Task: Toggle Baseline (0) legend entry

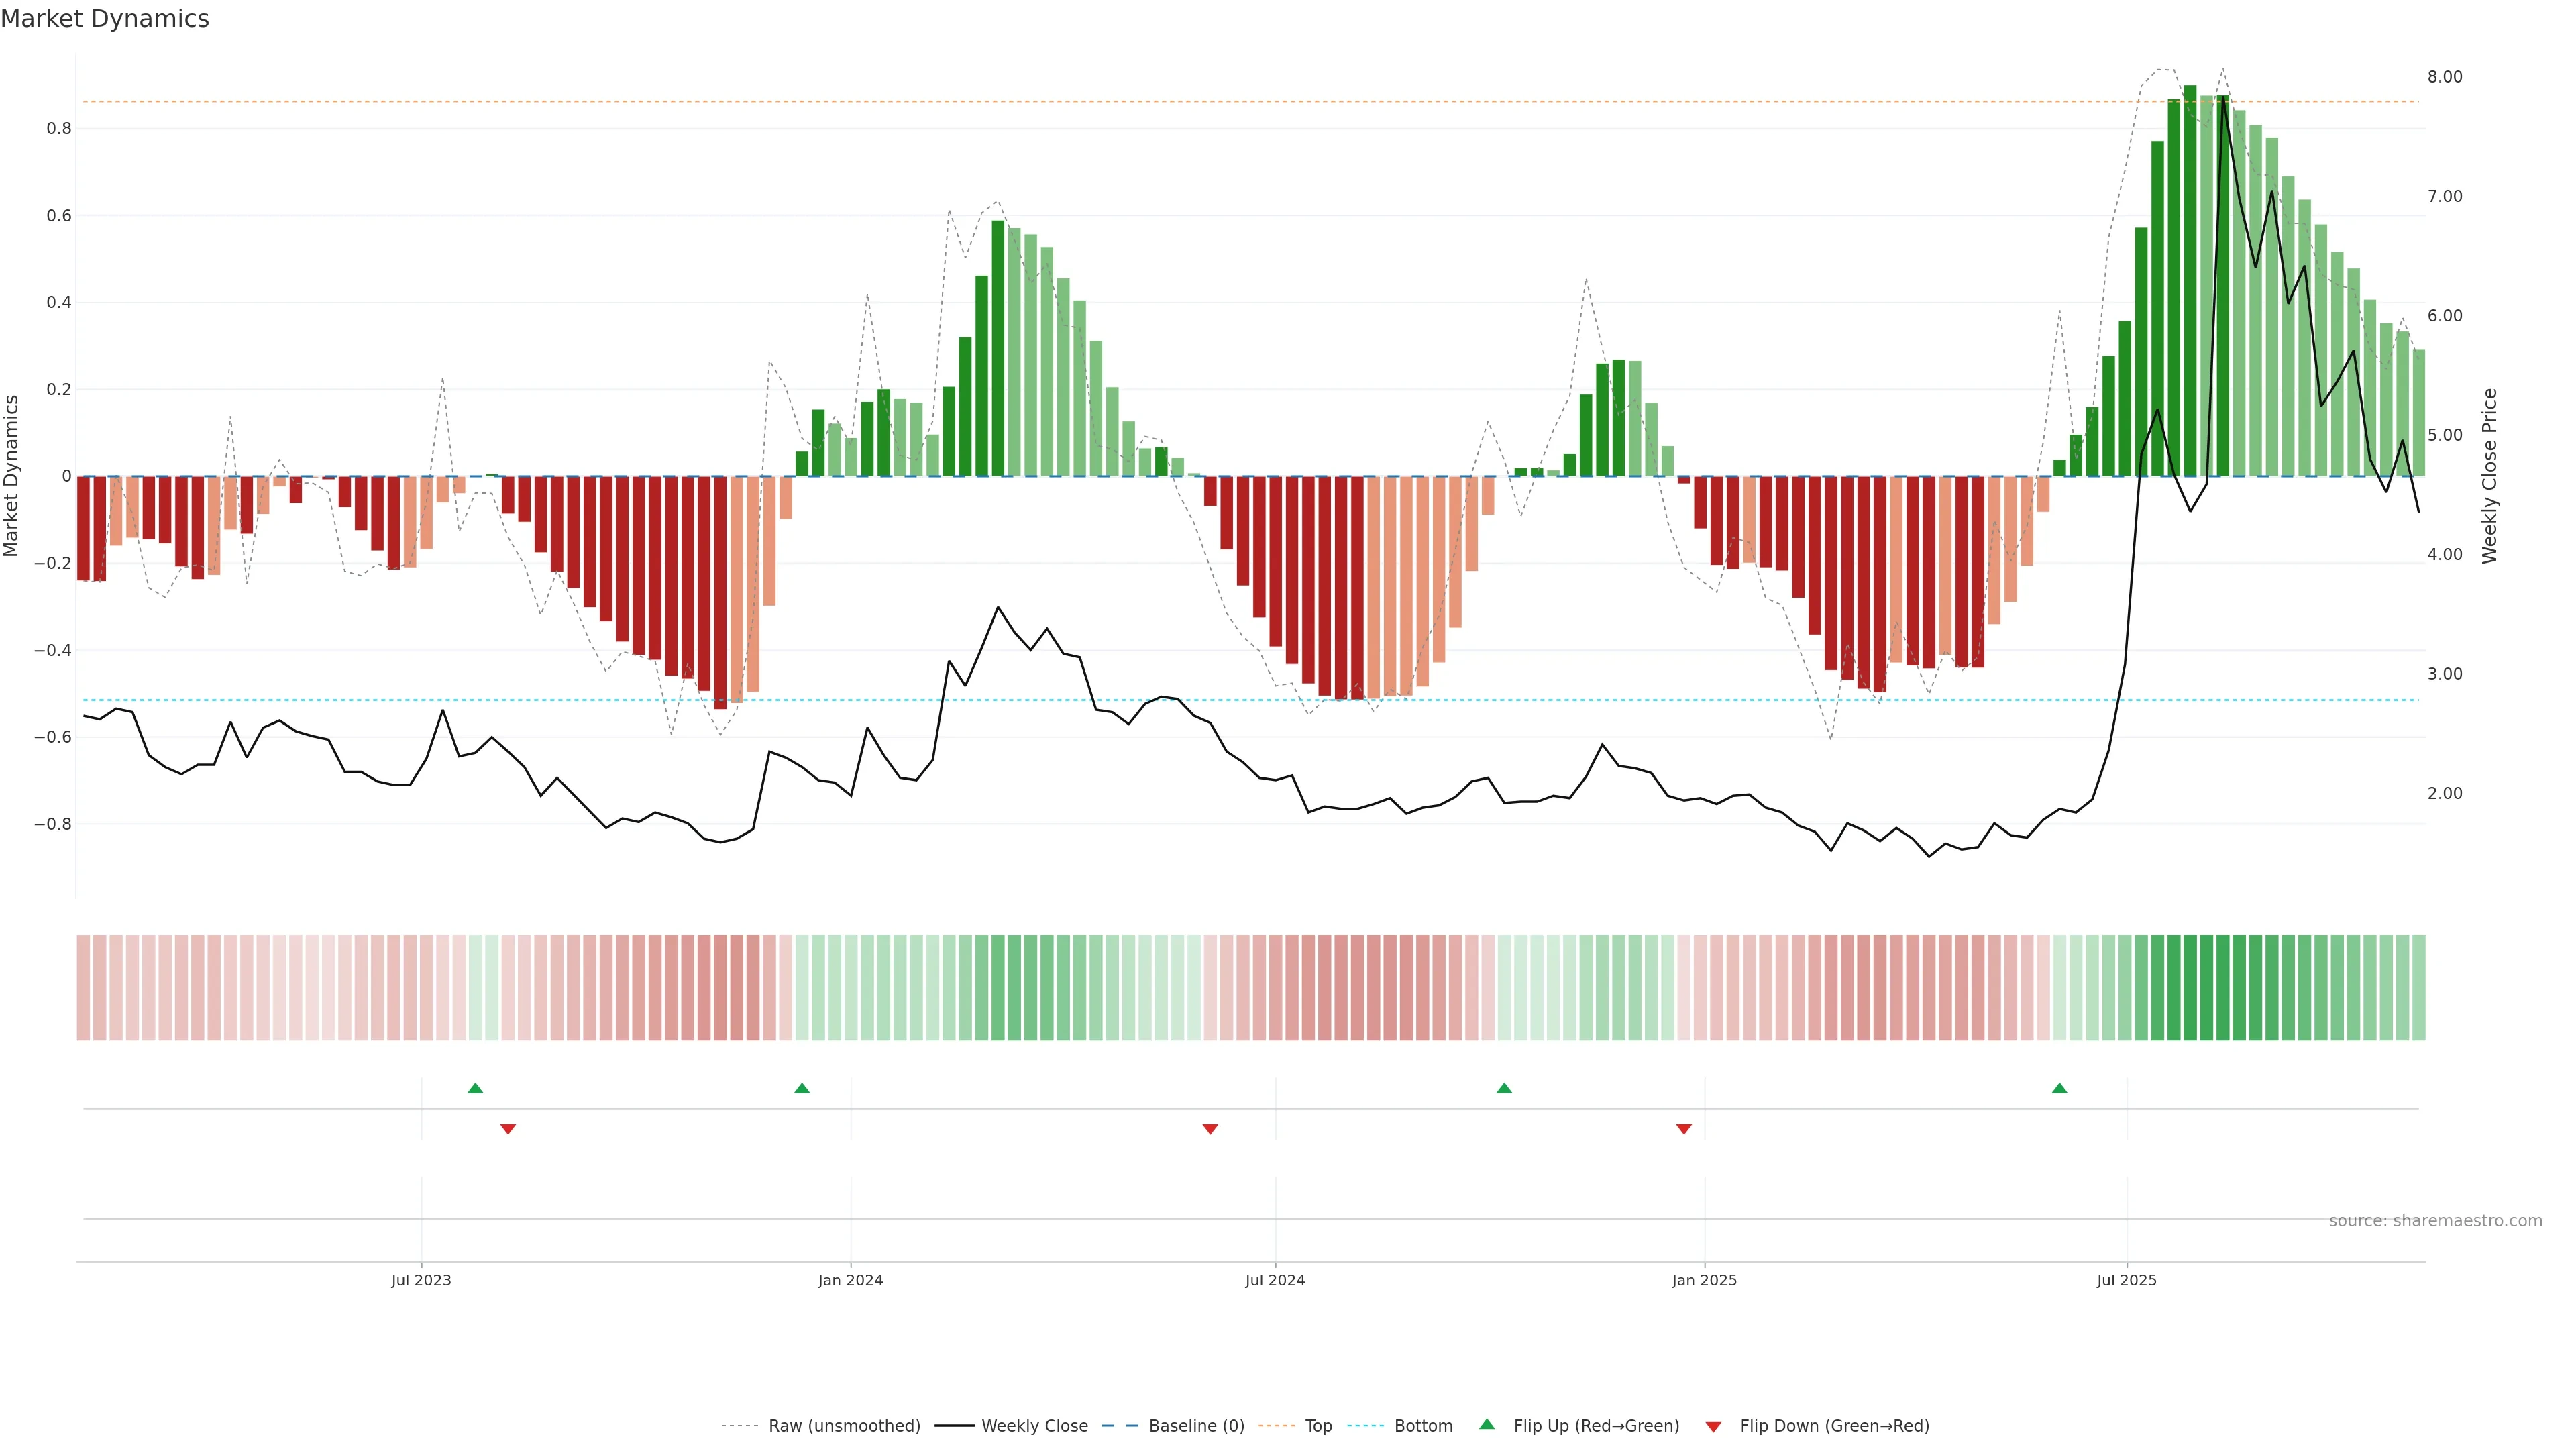Action: pos(1196,1425)
